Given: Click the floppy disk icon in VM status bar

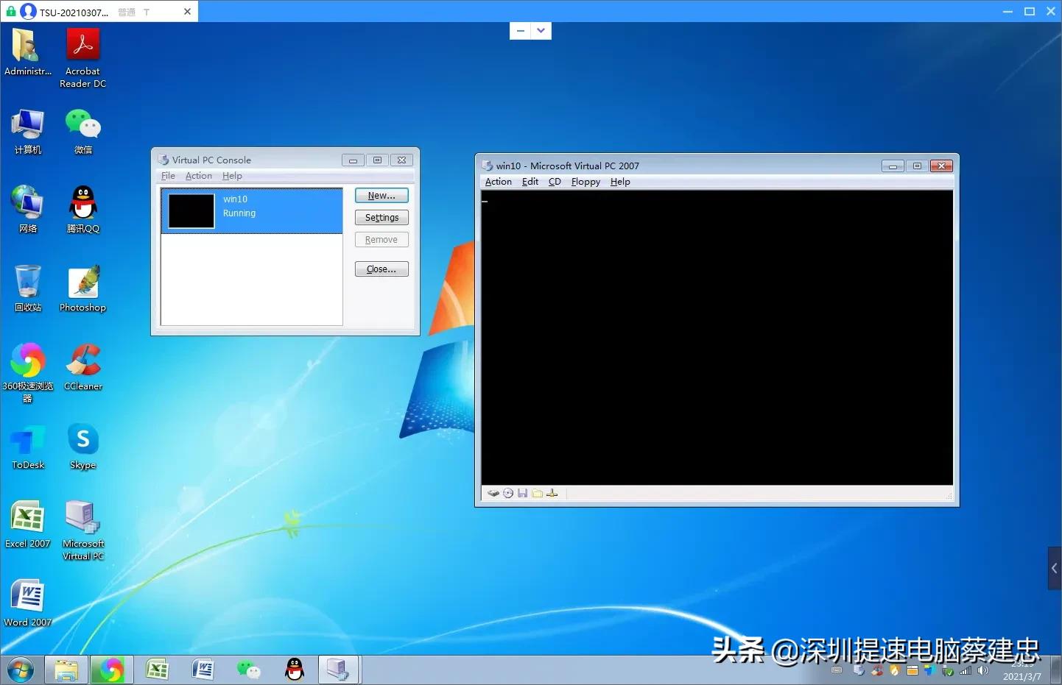Looking at the screenshot, I should (x=522, y=494).
